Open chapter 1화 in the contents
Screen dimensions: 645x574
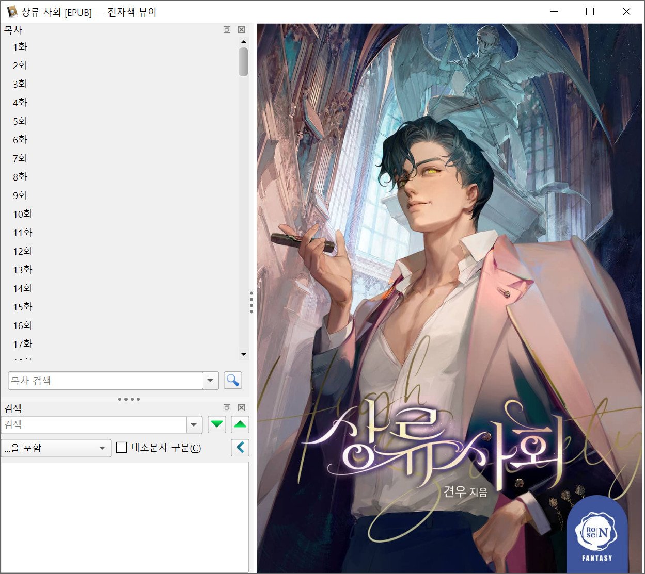tap(20, 47)
